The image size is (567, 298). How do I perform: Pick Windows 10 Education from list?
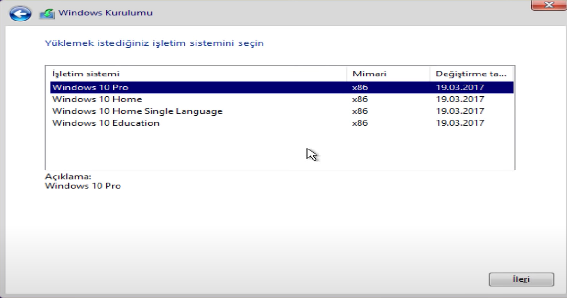click(282, 123)
